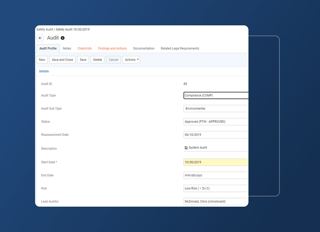
Task: Open Related Legal Requirements tab
Action: (180, 48)
